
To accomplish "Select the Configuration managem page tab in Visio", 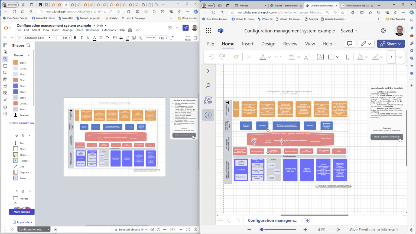I will 272,220.
